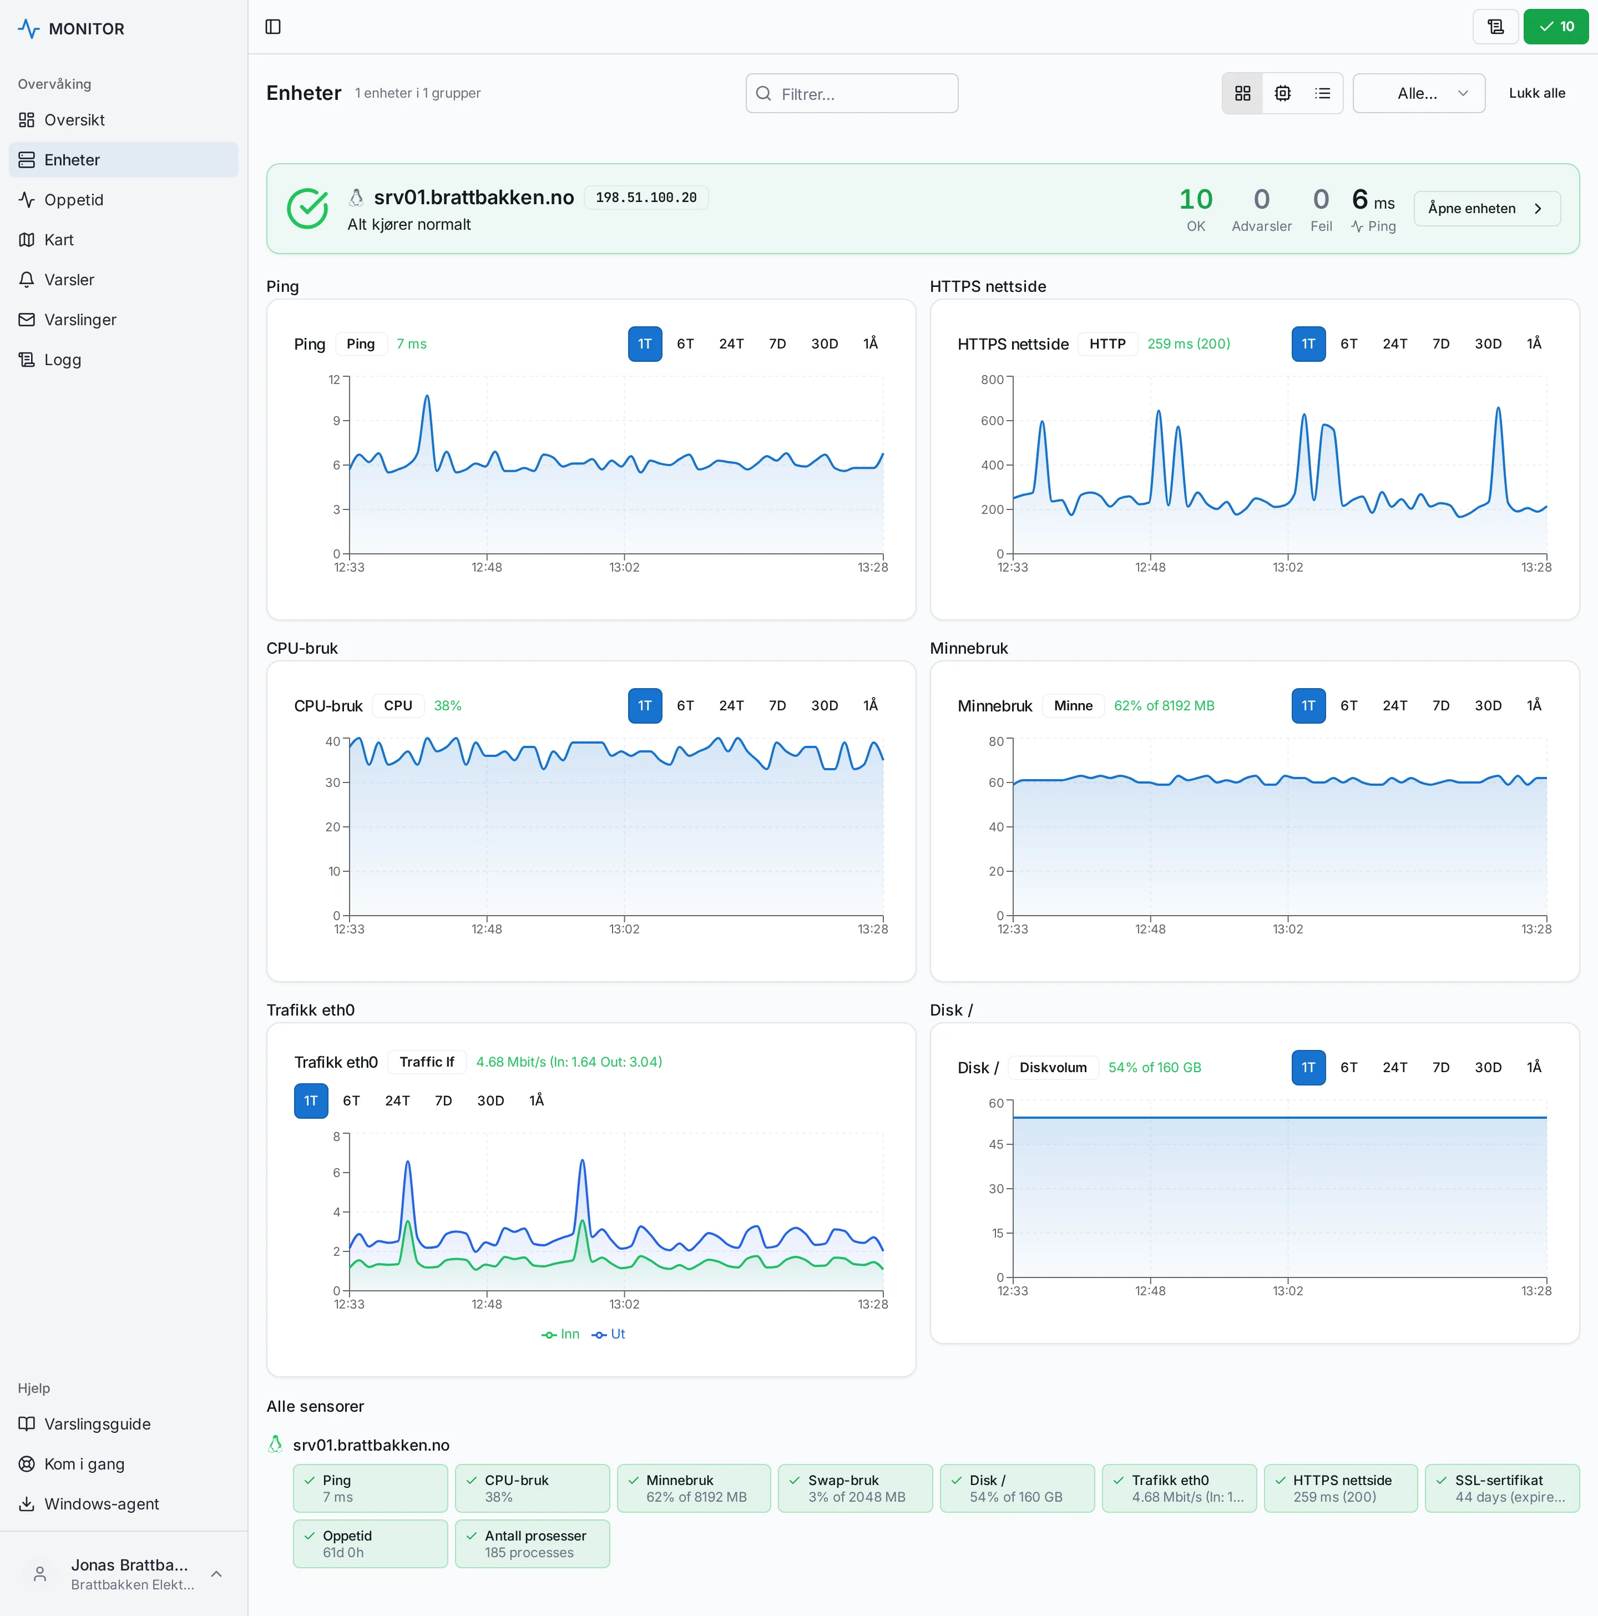Open the Swap-bruk sensor tile
The height and width of the screenshot is (1616, 1598).
pos(856,1488)
